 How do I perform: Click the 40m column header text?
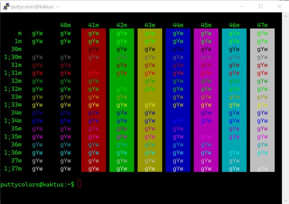point(65,25)
